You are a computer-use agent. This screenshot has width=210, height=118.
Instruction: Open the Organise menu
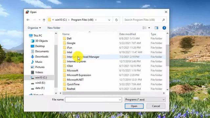click(34, 28)
